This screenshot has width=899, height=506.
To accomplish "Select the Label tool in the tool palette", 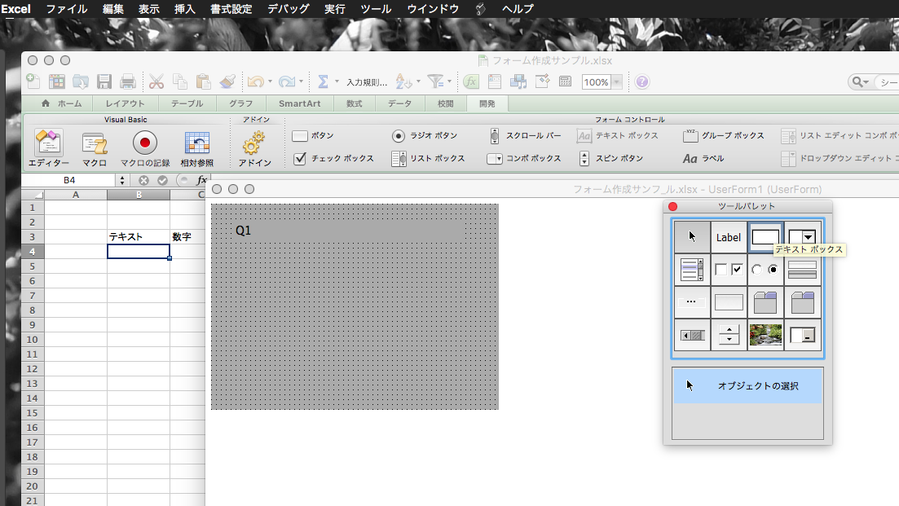I will [729, 237].
